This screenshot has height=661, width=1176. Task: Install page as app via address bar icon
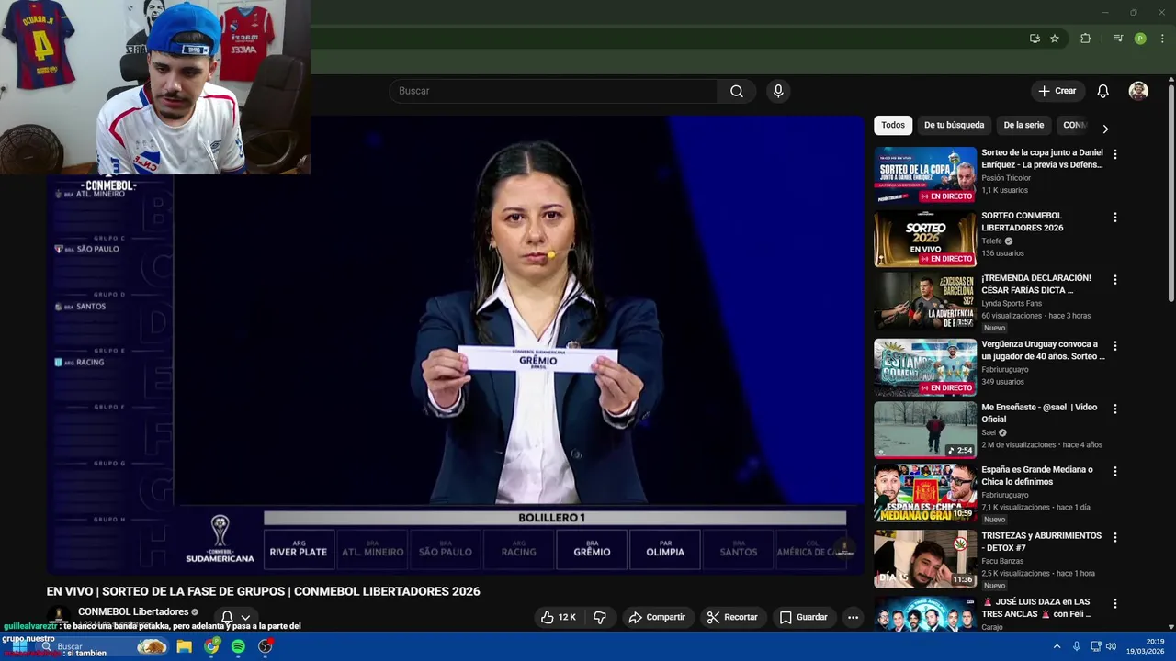pyautogui.click(x=1035, y=39)
